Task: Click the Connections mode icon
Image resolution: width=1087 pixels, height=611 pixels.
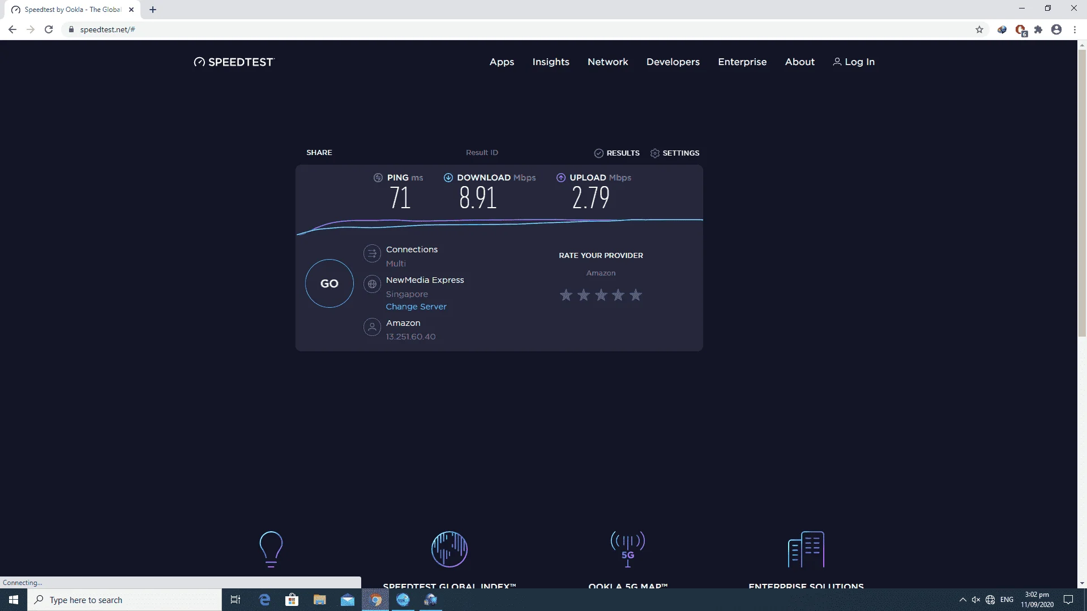Action: coord(372,253)
